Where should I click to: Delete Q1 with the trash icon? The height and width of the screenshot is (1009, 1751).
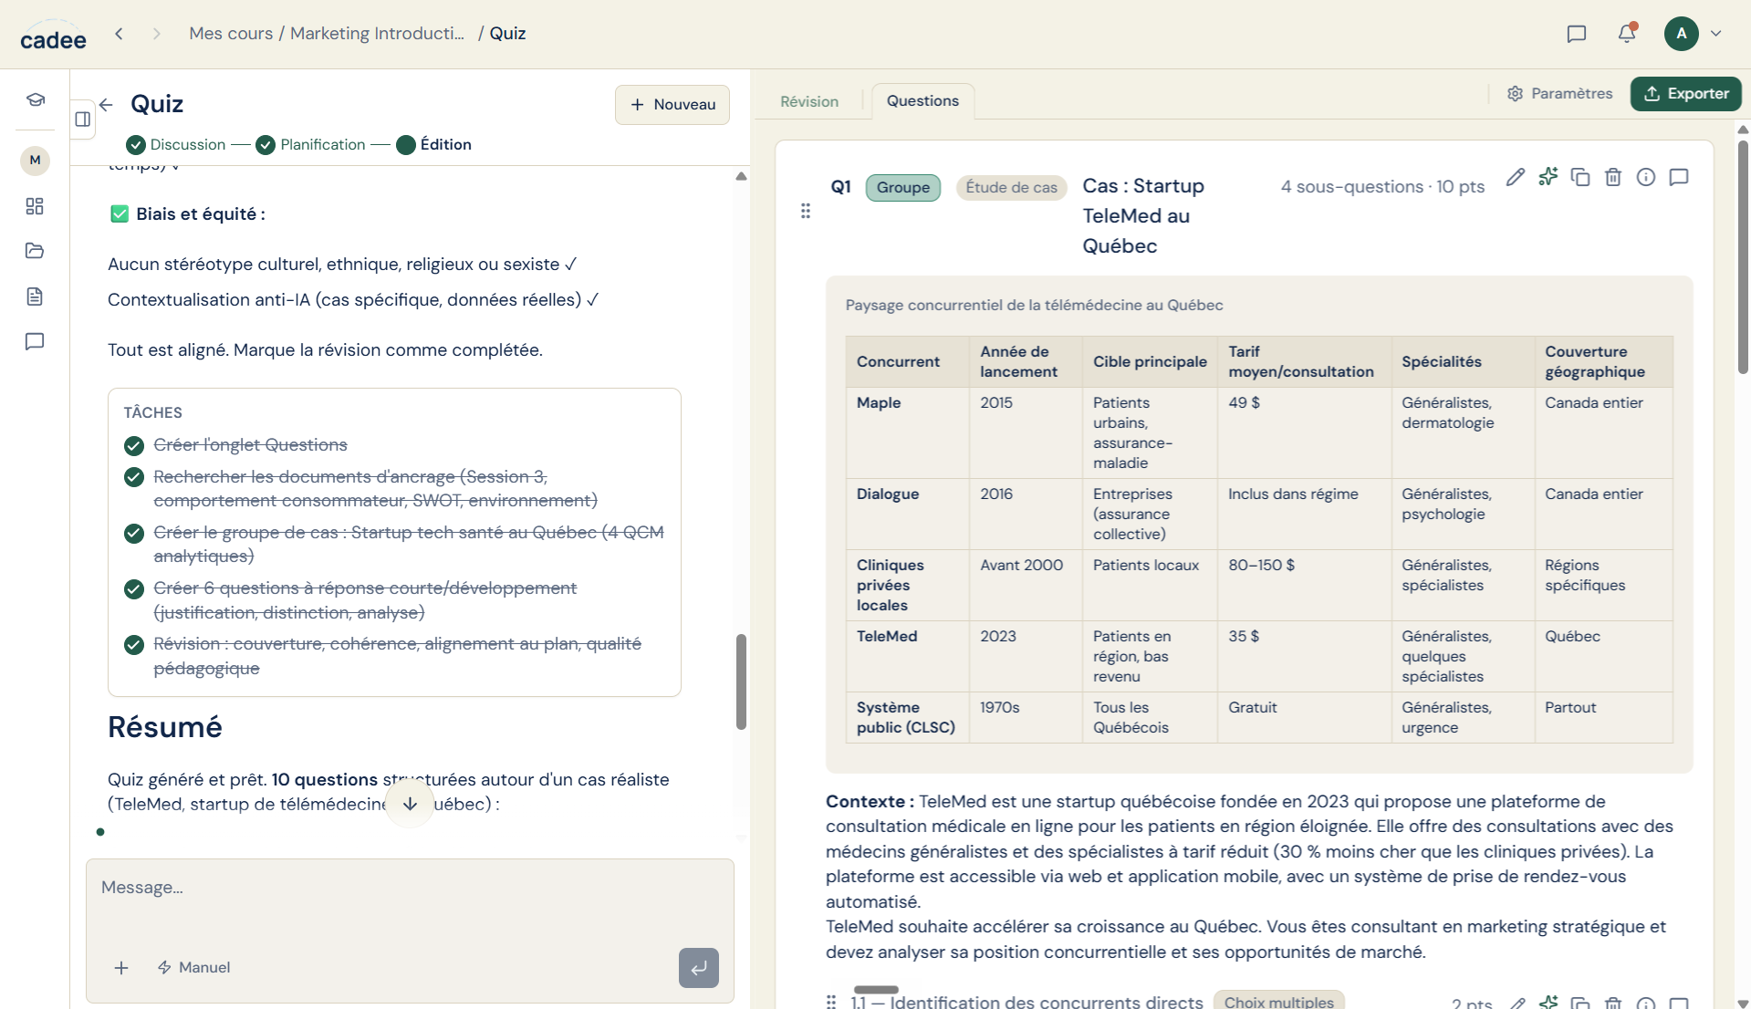point(1613,177)
